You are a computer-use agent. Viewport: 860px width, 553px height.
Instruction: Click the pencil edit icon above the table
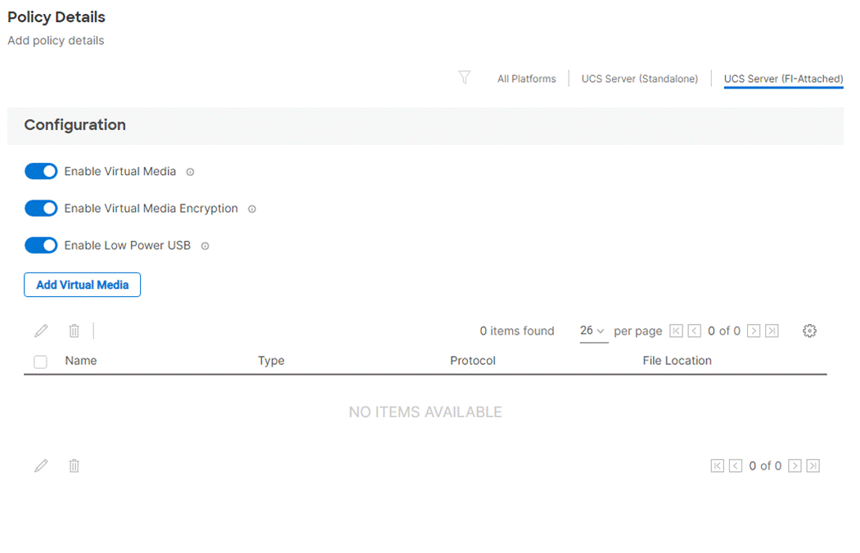41,330
